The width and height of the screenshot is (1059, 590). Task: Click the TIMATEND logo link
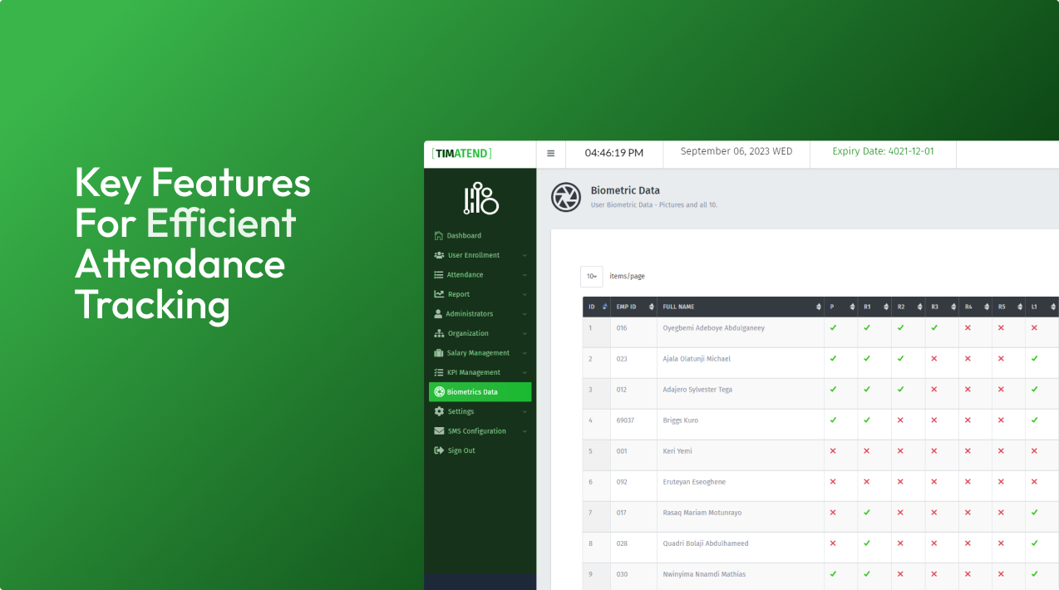[462, 153]
